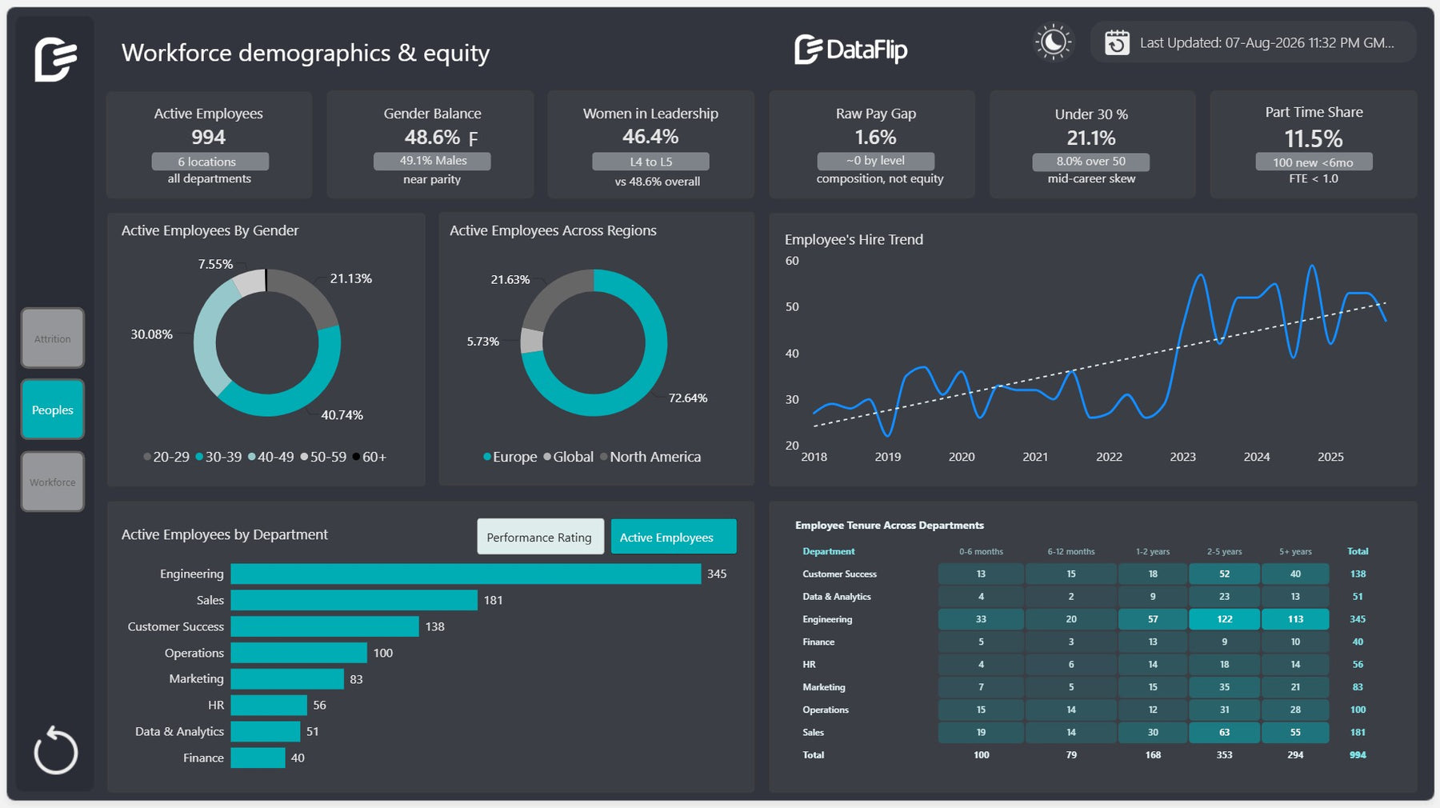Click the 30-39 legend marker
This screenshot has height=808, width=1440.
[199, 457]
